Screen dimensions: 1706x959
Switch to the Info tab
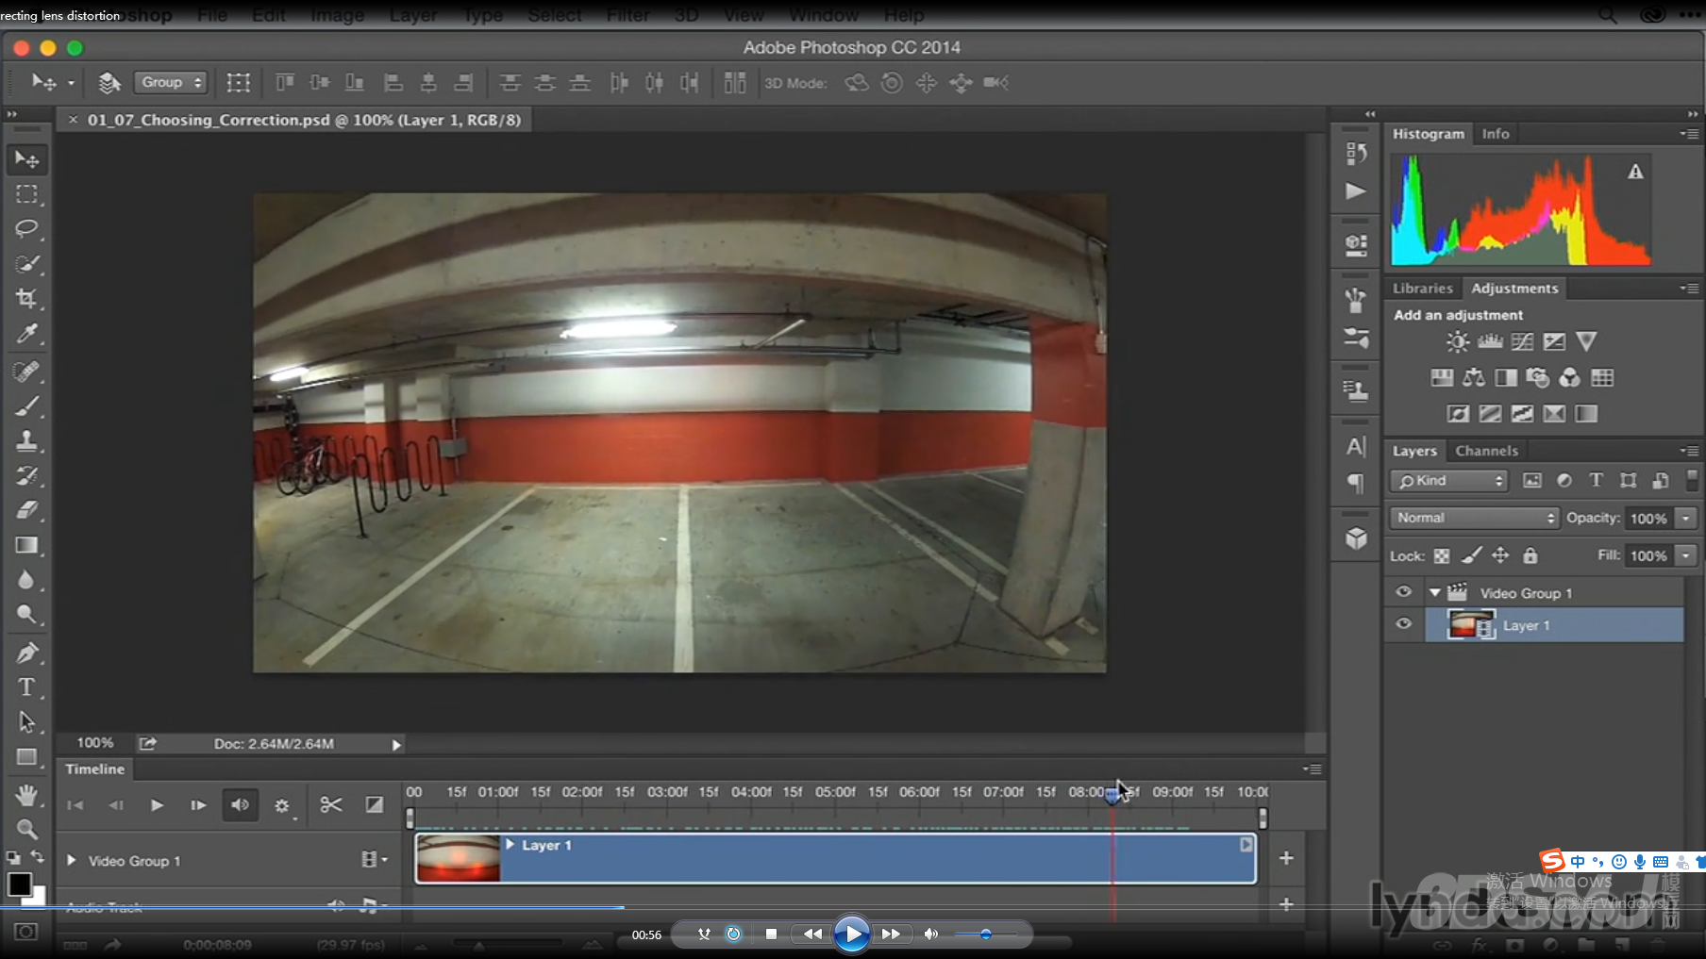[x=1496, y=134]
